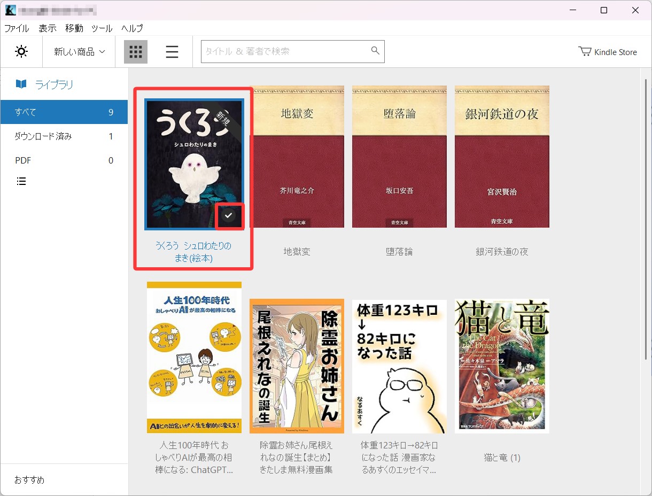The width and height of the screenshot is (652, 496).
Task: Click the うくろう シュロわたりのまき title link
Action: [x=193, y=252]
